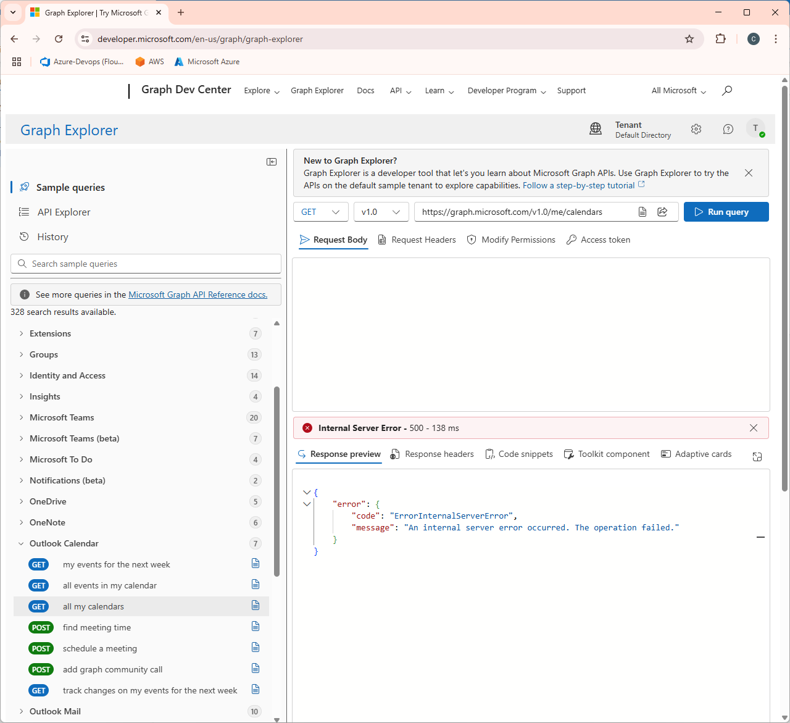The height and width of the screenshot is (723, 790).
Task: Switch to the Request Headers tab
Action: coord(417,240)
